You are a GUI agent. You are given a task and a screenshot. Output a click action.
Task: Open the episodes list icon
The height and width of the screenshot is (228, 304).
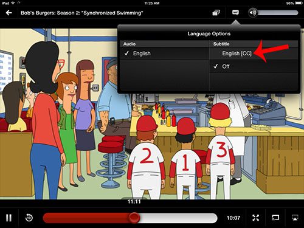[x=216, y=13]
